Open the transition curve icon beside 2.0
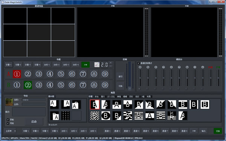The image size is (226, 141). pyautogui.click(x=97, y=65)
